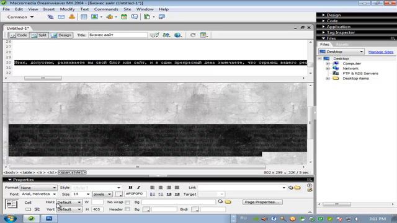Create an unordered list
The height and width of the screenshot is (223, 397).
coord(153,194)
